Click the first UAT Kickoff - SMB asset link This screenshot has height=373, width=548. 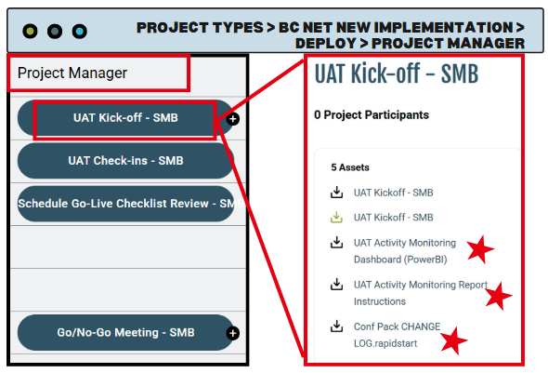point(393,193)
